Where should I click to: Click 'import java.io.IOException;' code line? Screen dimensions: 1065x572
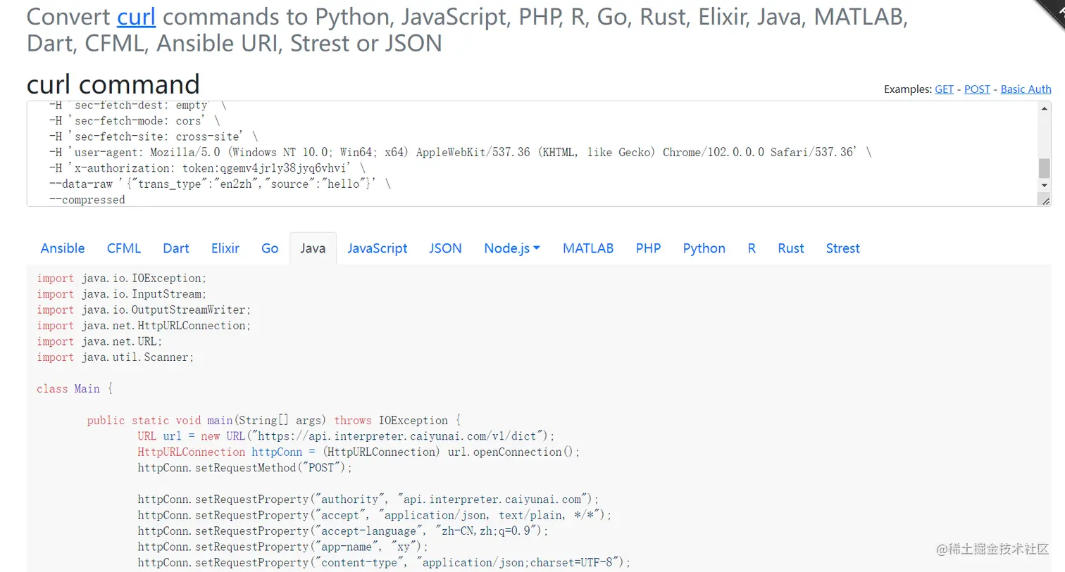(122, 278)
